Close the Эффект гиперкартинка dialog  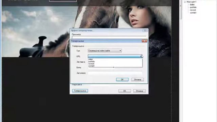coord(145,30)
